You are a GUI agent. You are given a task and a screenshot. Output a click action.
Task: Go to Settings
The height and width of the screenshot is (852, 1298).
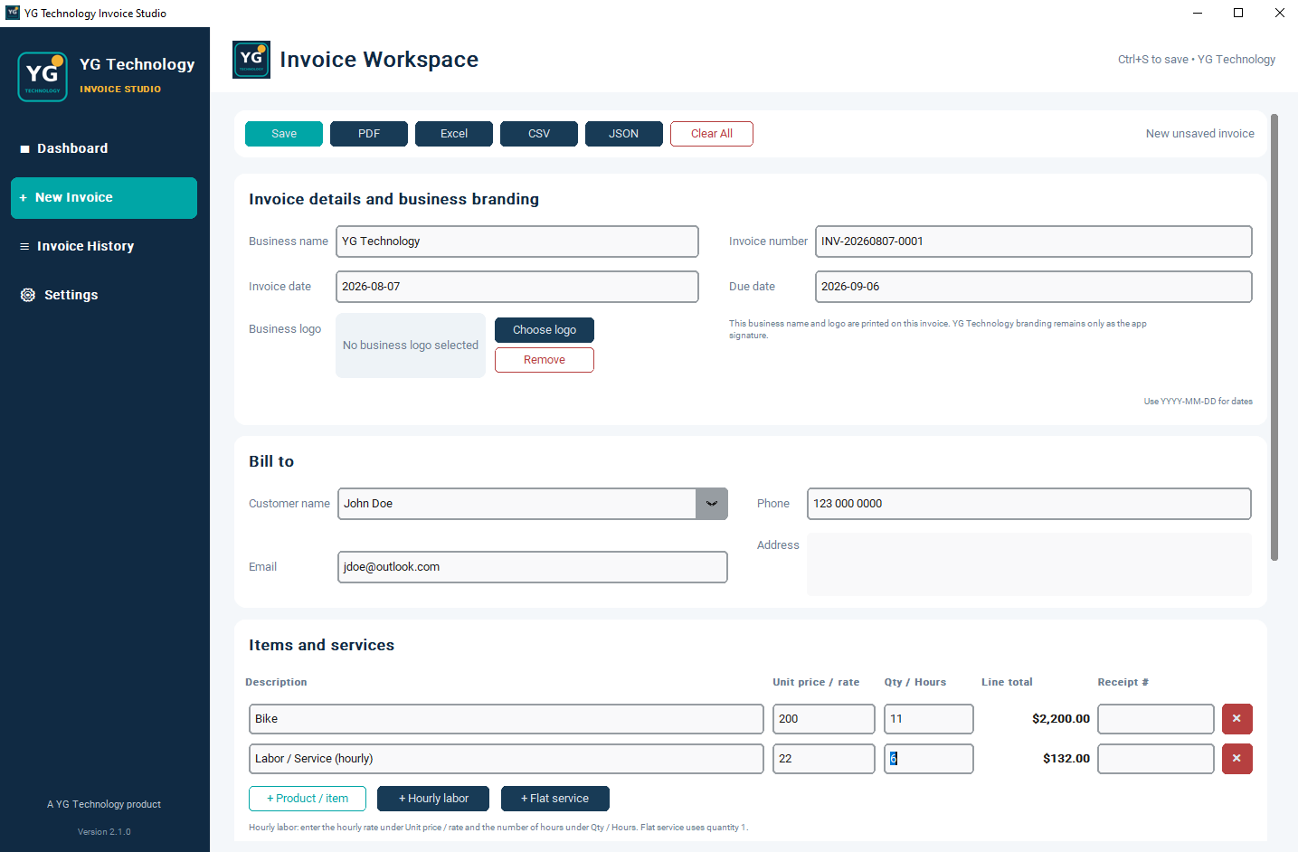click(x=104, y=295)
